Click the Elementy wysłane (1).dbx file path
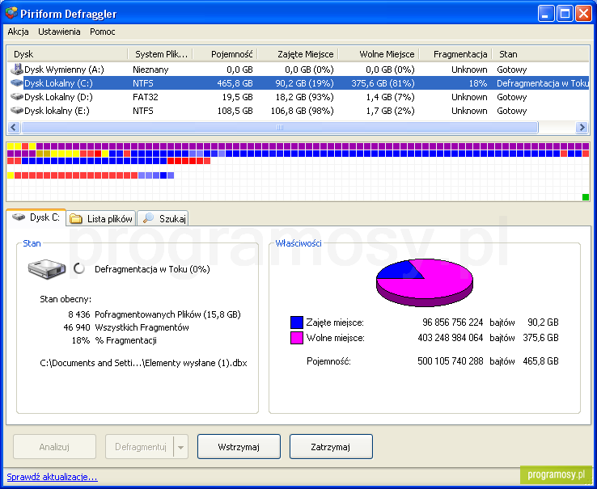This screenshot has width=597, height=489. click(143, 363)
